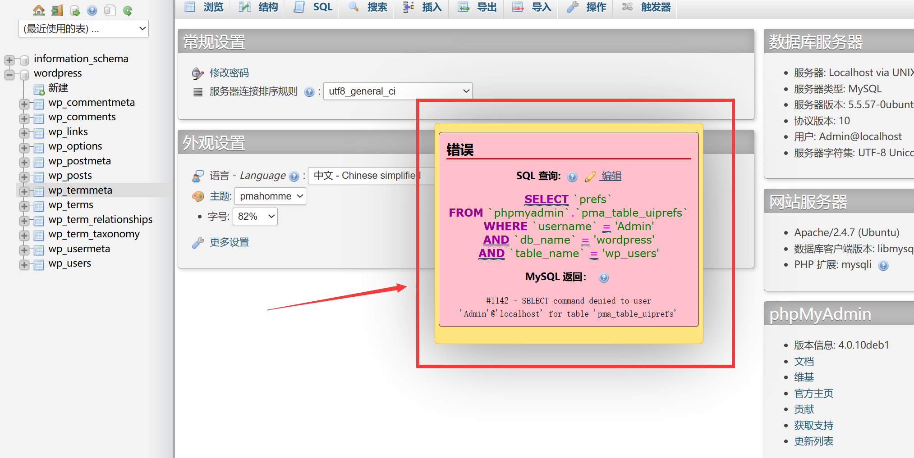
Task: Click the log out door icon
Action: tap(57, 10)
